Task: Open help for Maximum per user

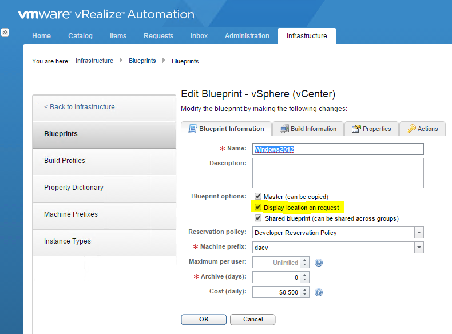Action: (319, 263)
